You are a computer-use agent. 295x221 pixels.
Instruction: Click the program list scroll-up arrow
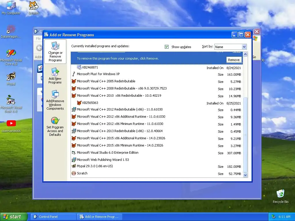245,54
